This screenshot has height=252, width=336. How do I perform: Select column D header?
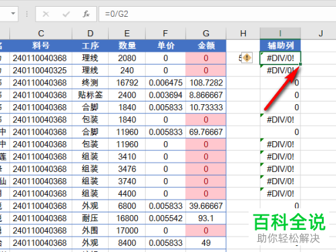pos(90,34)
